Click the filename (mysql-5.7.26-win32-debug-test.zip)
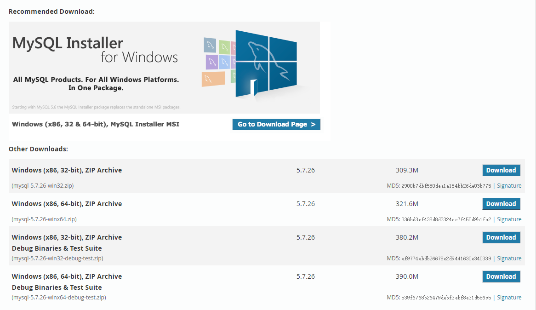The width and height of the screenshot is (536, 310). click(57, 258)
